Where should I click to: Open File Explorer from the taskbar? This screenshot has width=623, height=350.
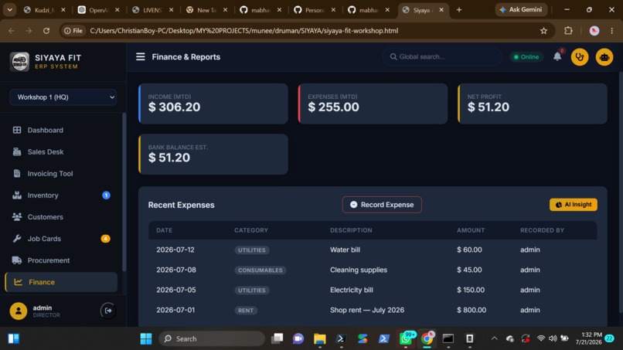pos(319,338)
